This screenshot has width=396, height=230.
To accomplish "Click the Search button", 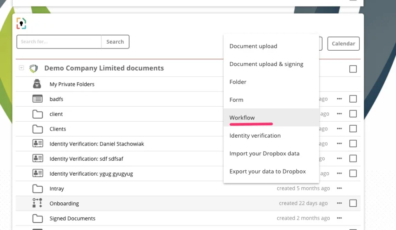I will tap(115, 42).
